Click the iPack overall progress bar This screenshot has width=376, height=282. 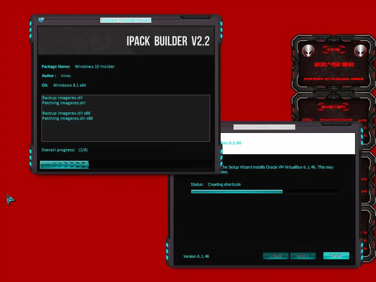[x=126, y=165]
